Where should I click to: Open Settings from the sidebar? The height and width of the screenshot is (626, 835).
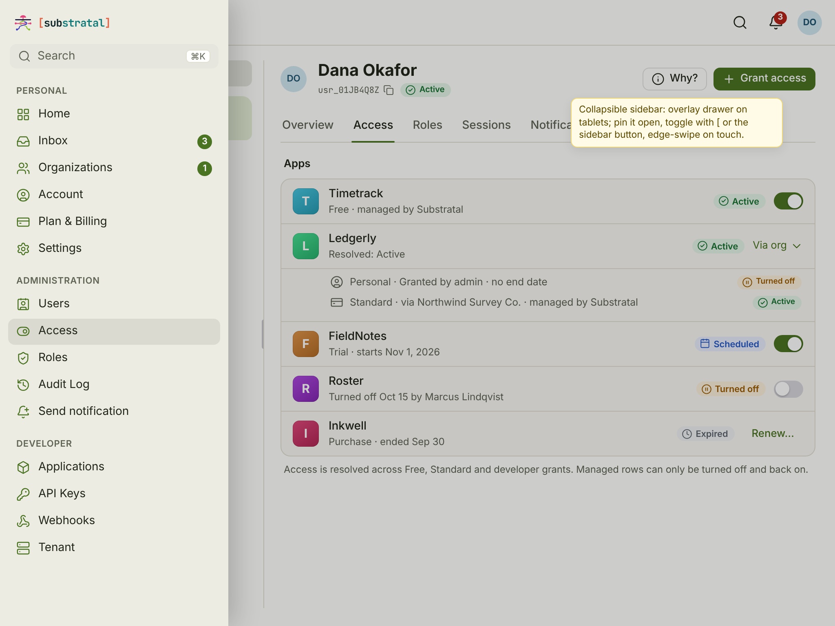114,248
